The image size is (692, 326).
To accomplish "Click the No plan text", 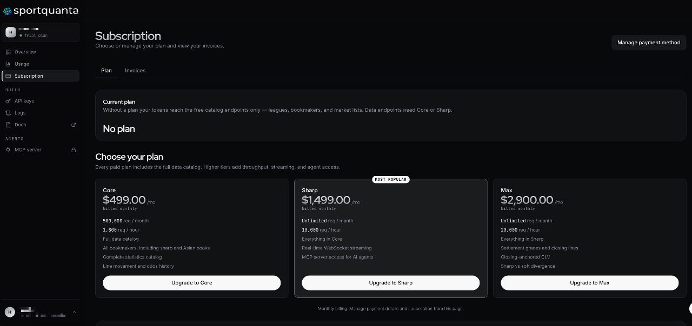I will point(119,129).
